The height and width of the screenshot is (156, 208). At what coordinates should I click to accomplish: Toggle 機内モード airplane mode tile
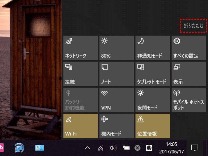point(117,126)
